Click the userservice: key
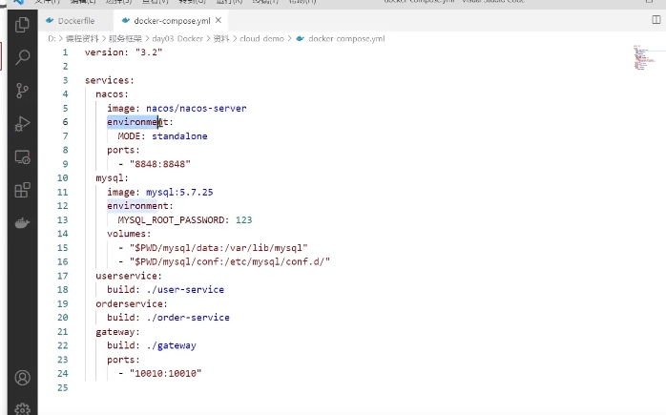 tap(129, 276)
